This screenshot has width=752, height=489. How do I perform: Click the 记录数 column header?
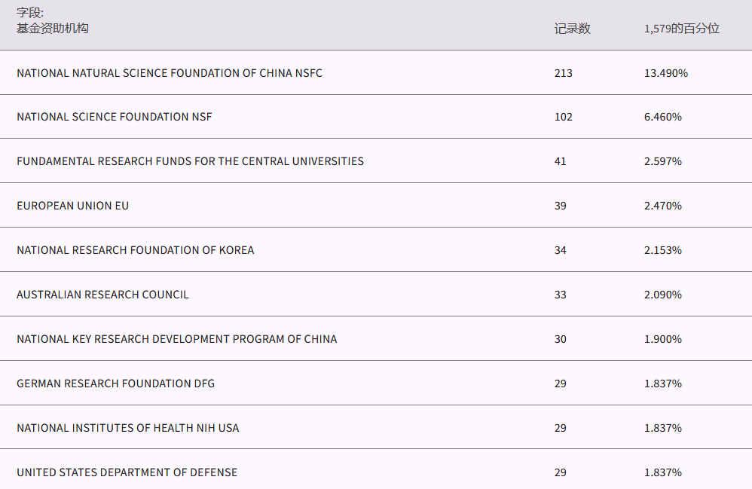pyautogui.click(x=572, y=29)
